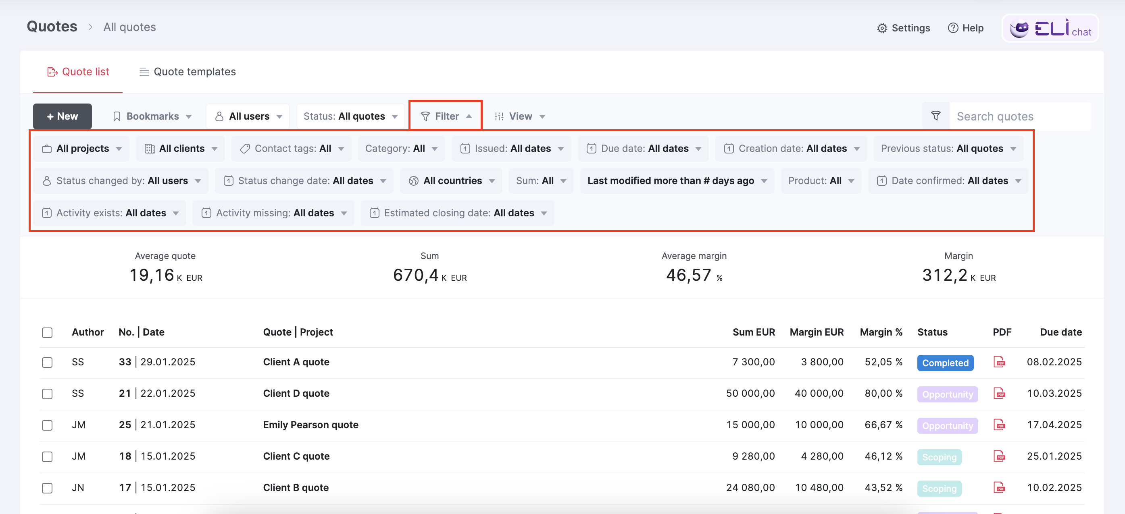Check the box for quote 18
This screenshot has height=514, width=1125.
coord(47,456)
